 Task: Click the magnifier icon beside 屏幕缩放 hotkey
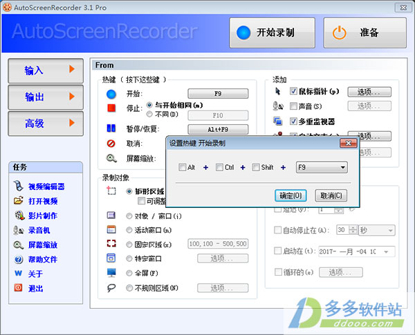pyautogui.click(x=111, y=158)
